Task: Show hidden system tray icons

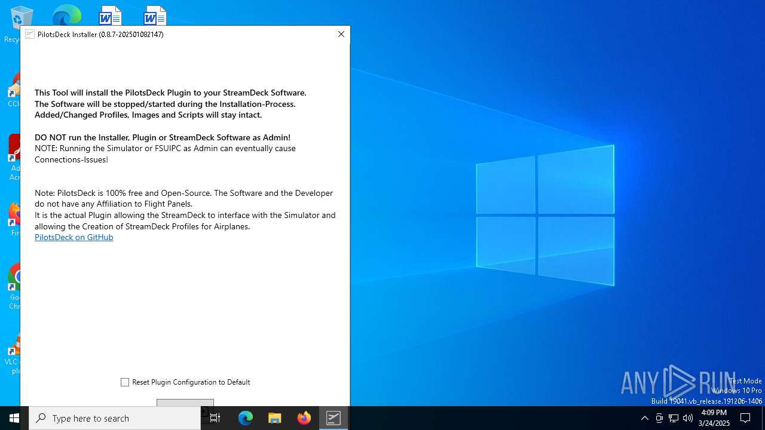Action: [x=644, y=418]
